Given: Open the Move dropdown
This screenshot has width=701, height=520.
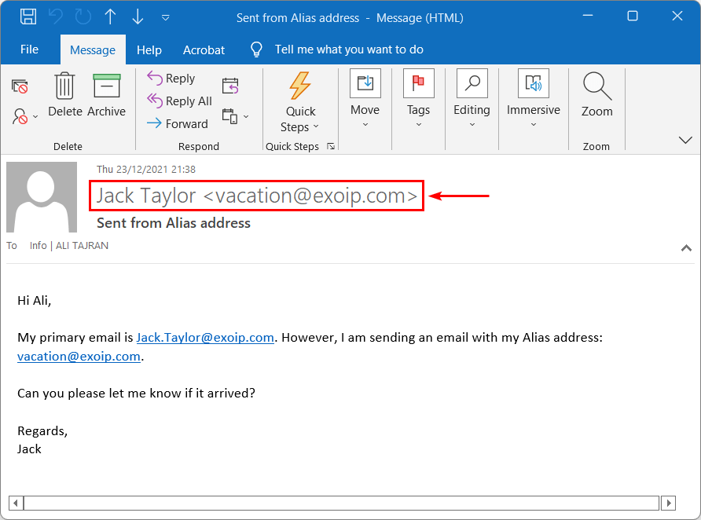Looking at the screenshot, I should 365,99.
